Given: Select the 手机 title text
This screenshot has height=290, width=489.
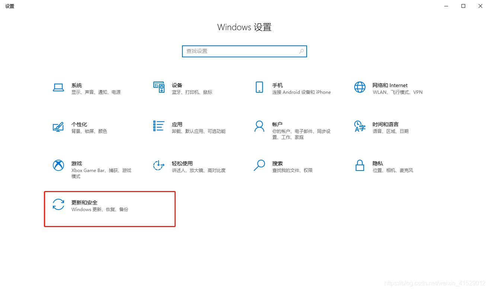Looking at the screenshot, I should 278,85.
